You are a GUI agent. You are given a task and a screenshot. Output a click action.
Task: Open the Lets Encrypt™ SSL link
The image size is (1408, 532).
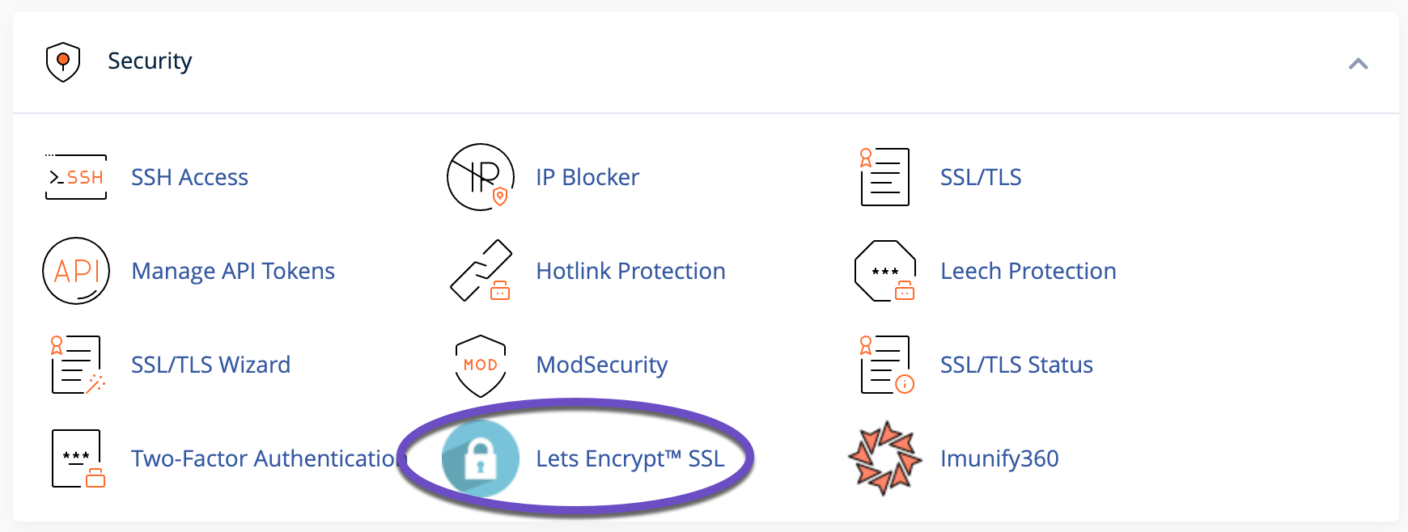point(630,458)
